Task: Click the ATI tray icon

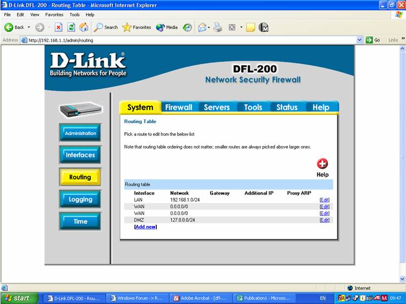Action: pos(377,298)
